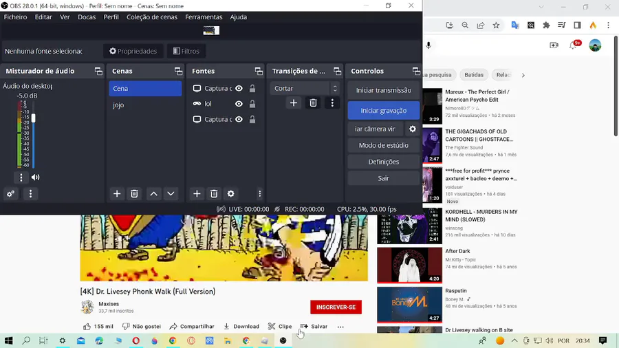Open source properties gear in Fontes
Viewport: 619px width, 348px height.
[231, 194]
